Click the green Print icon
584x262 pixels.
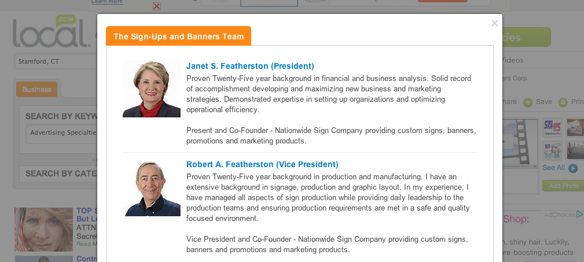pos(563,102)
